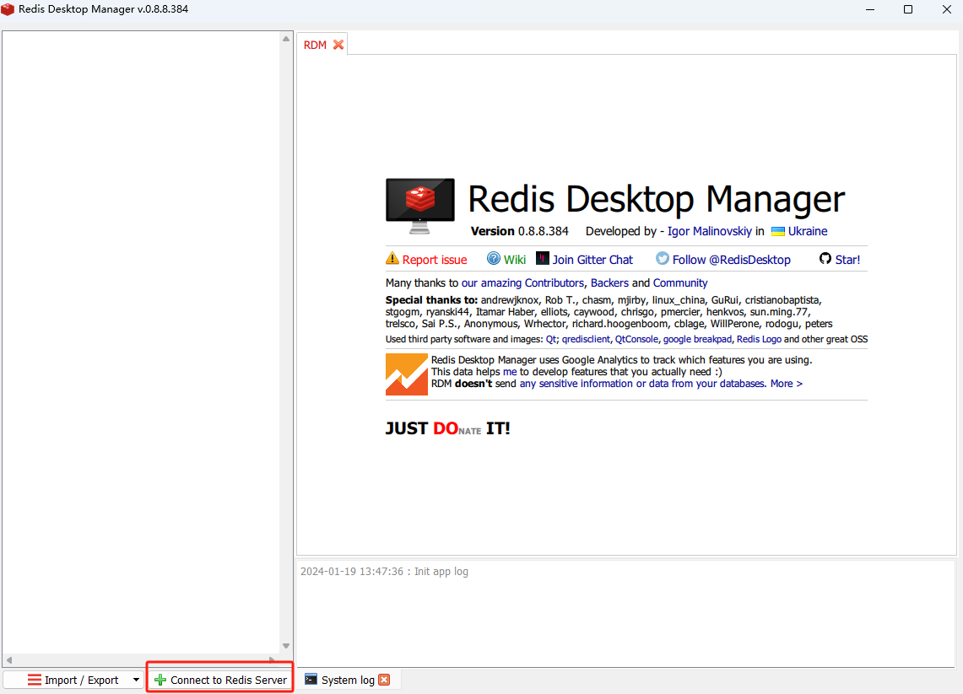Click the Wiki help globe icon
Image resolution: width=963 pixels, height=694 pixels.
(494, 259)
